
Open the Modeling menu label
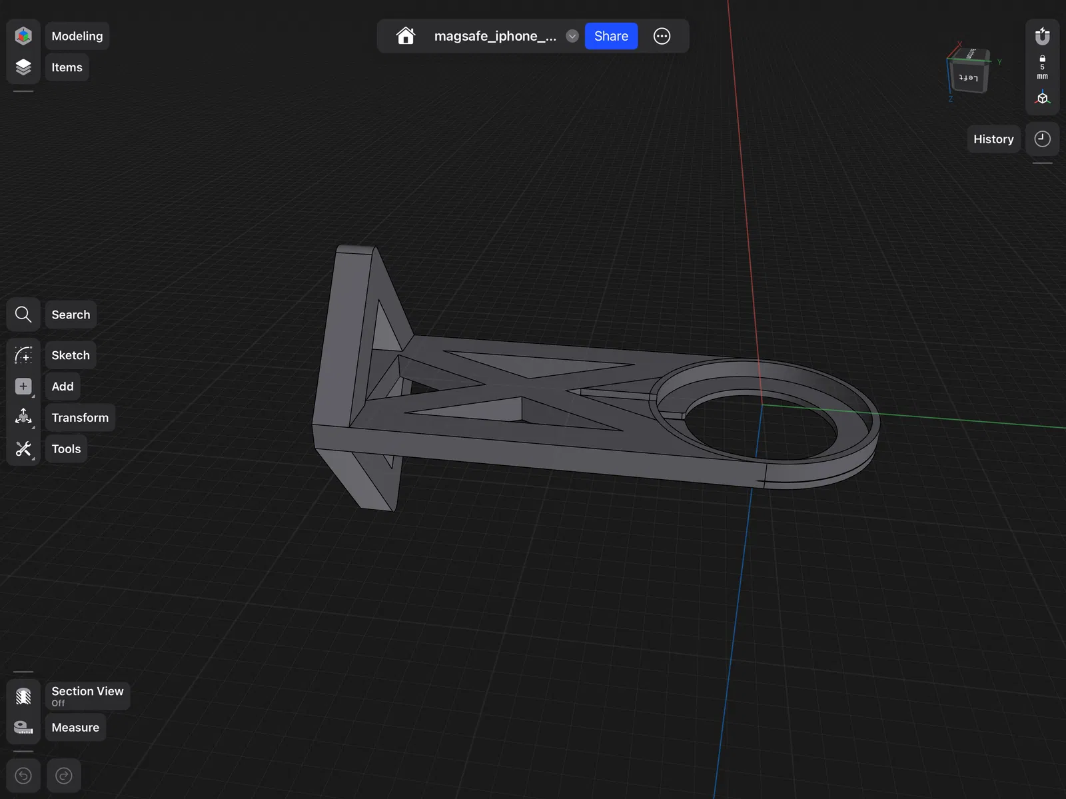[x=77, y=36]
